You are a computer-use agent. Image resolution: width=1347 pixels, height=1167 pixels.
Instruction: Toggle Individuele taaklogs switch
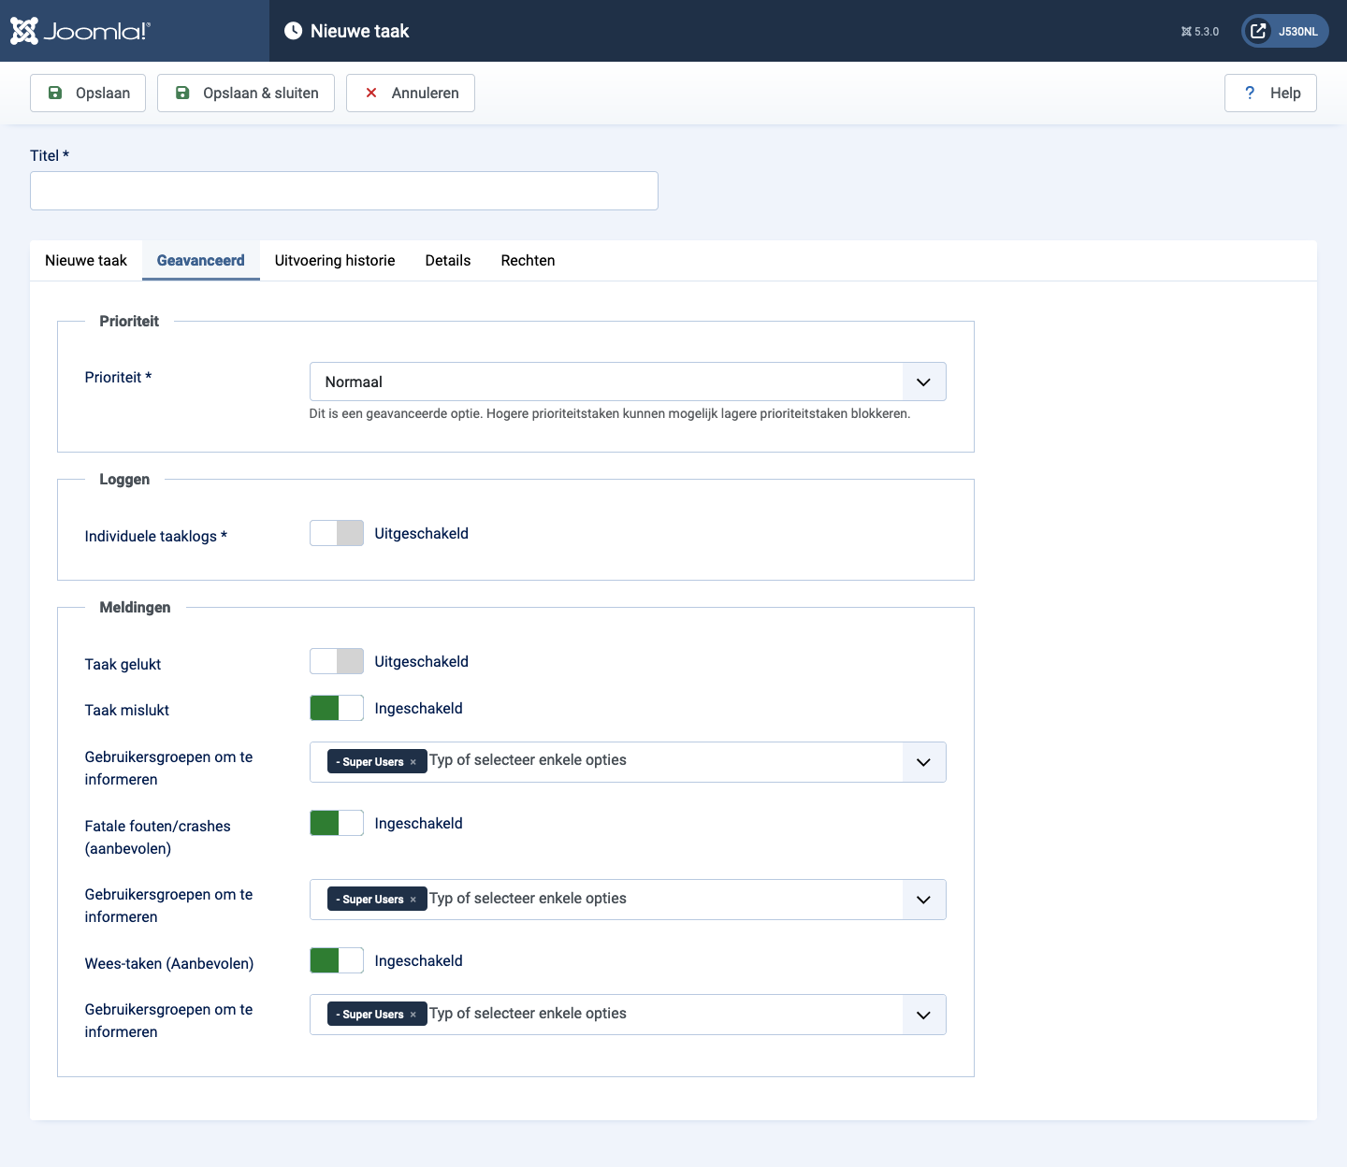tap(337, 533)
